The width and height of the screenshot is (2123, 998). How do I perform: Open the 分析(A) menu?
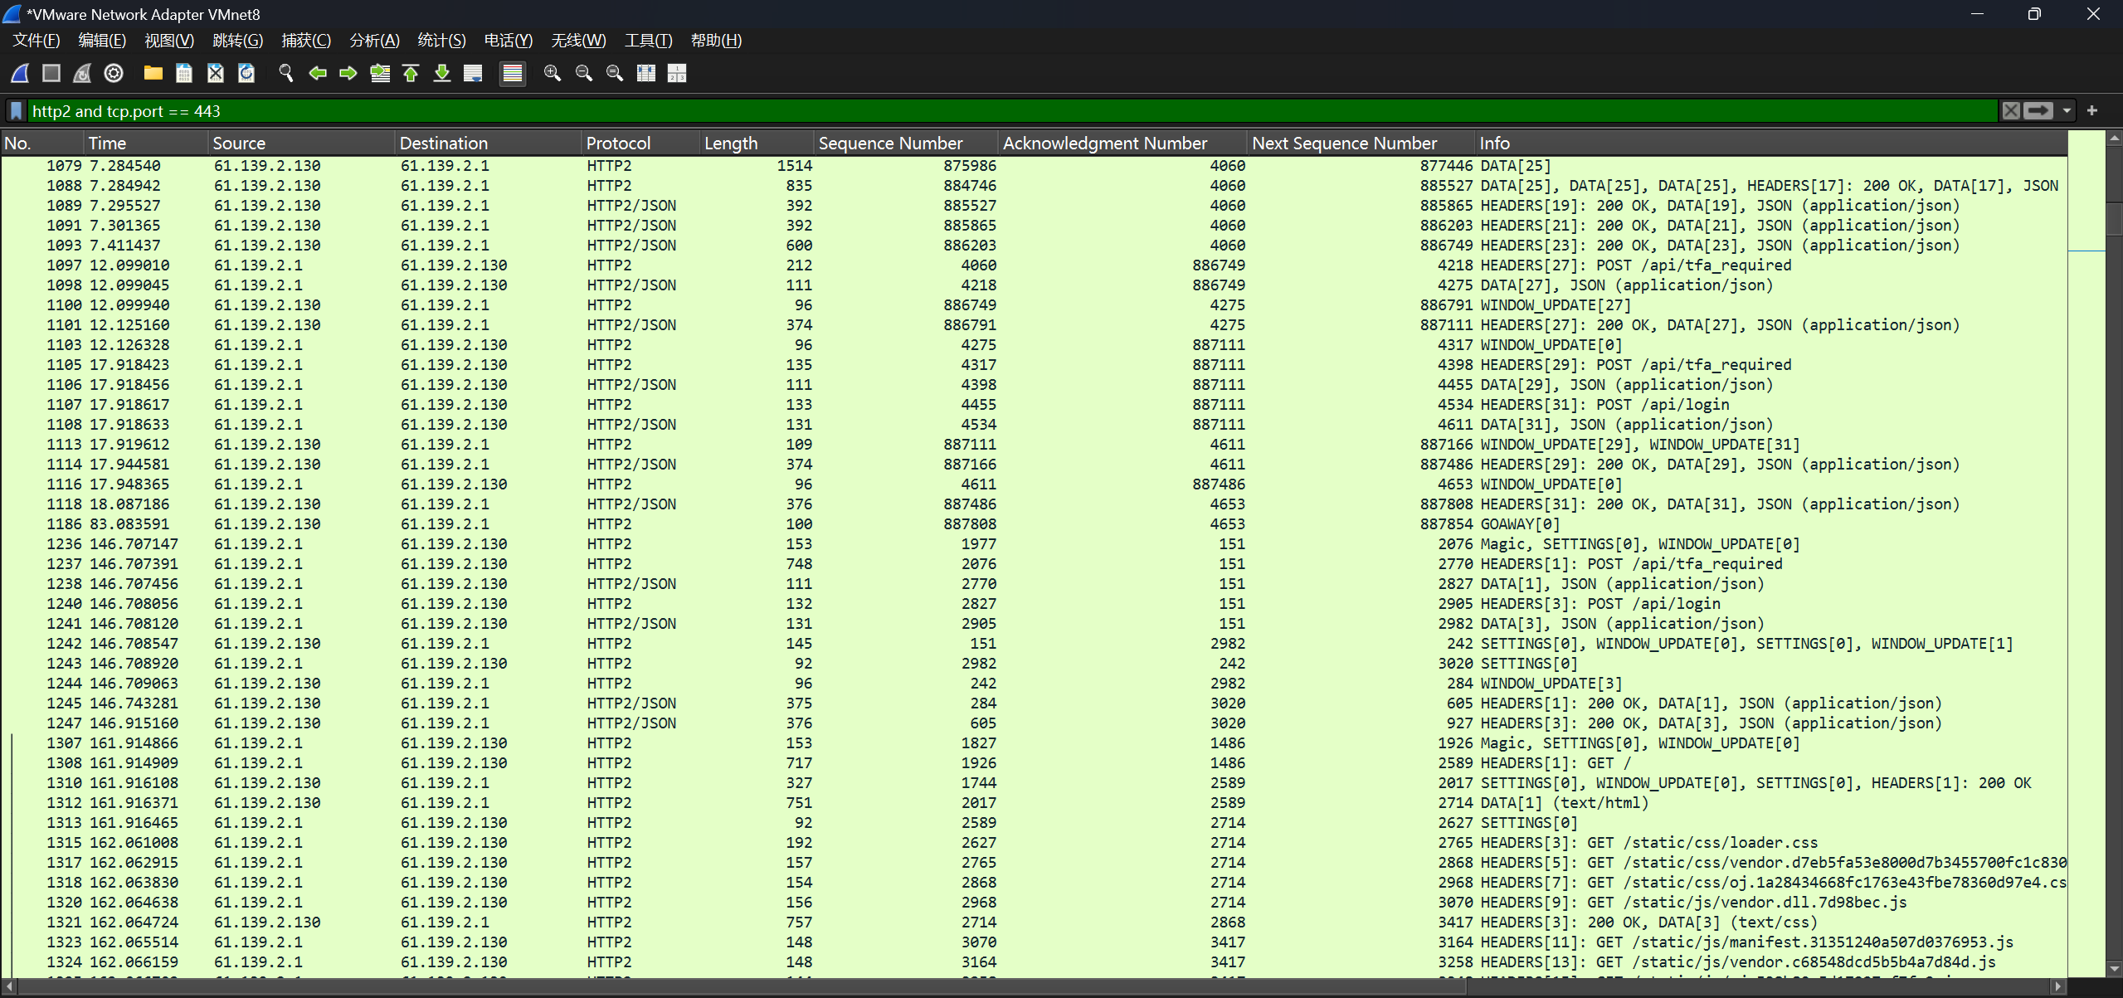point(375,41)
